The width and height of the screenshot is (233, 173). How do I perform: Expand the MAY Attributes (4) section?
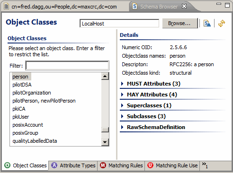[x=122, y=95]
